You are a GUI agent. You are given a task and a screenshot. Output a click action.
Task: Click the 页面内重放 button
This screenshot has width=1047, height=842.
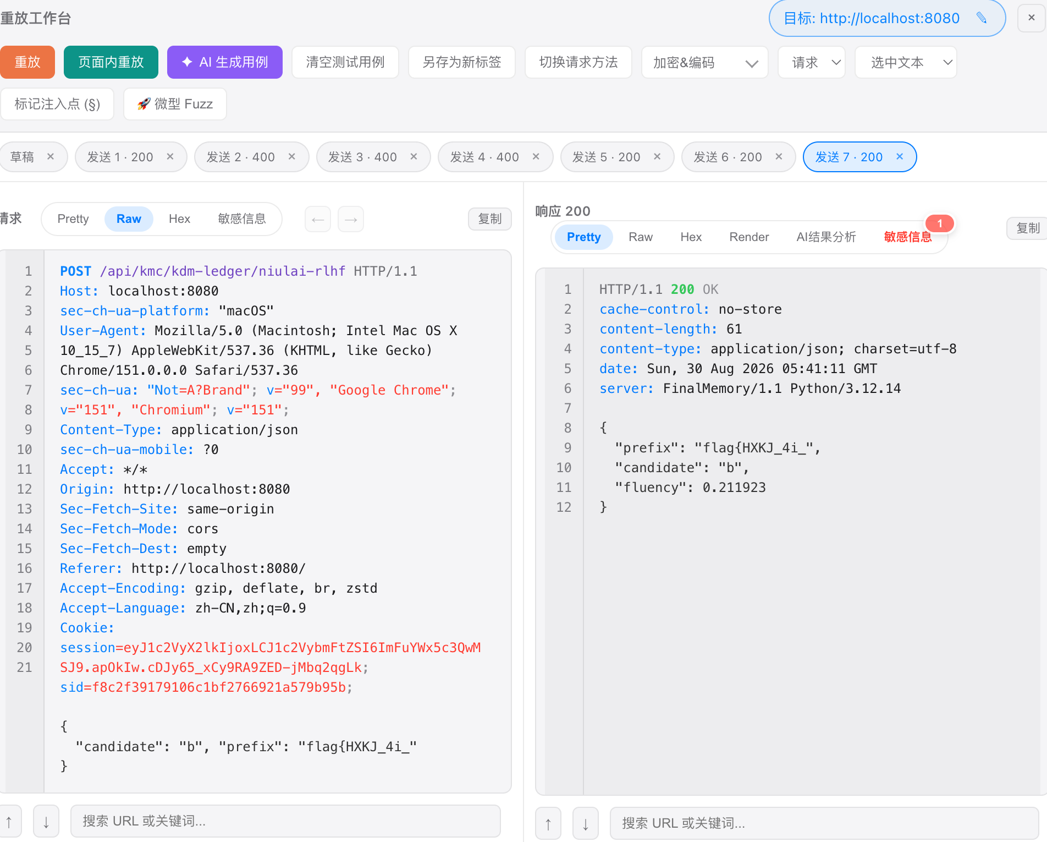click(x=111, y=62)
